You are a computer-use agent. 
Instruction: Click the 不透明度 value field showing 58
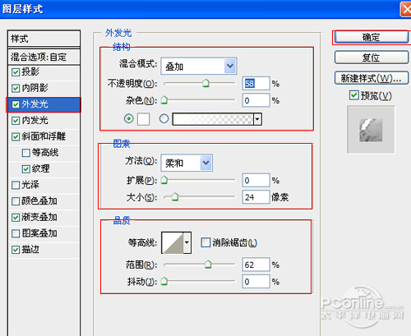click(x=256, y=83)
